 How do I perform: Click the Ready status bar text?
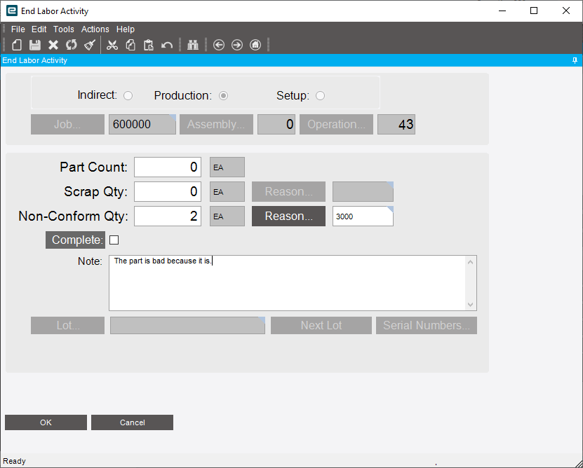click(15, 461)
